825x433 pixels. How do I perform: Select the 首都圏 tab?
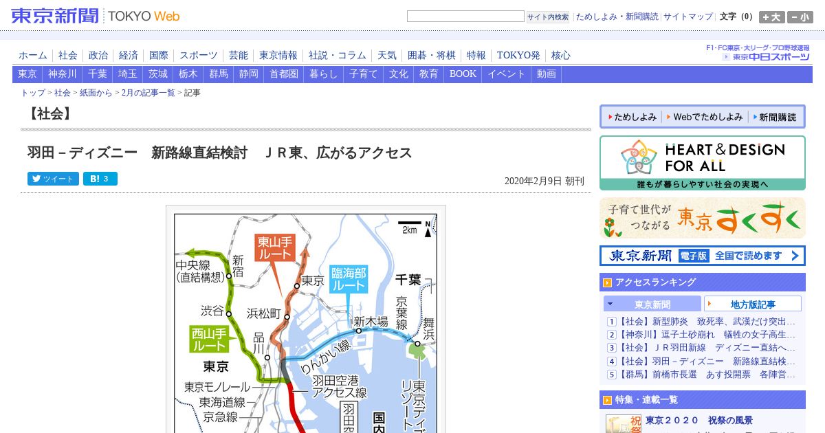pyautogui.click(x=284, y=74)
